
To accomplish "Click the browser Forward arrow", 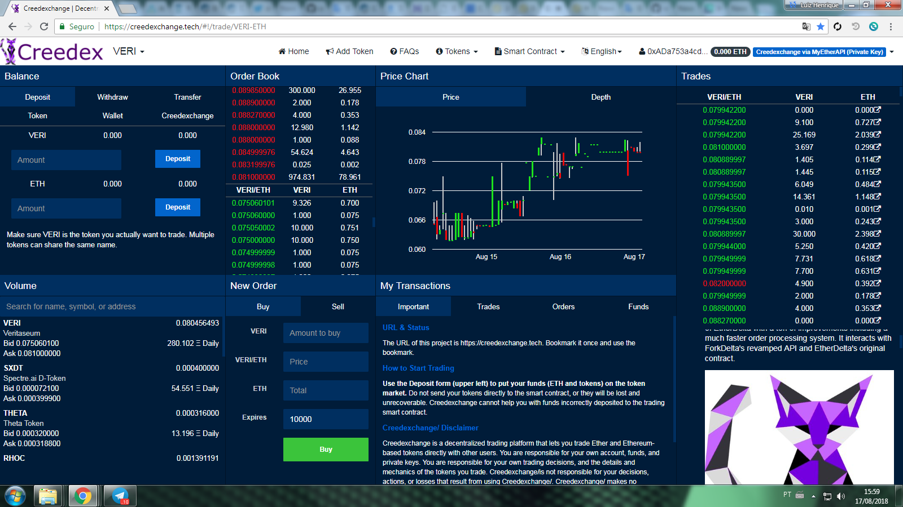I will (x=28, y=26).
